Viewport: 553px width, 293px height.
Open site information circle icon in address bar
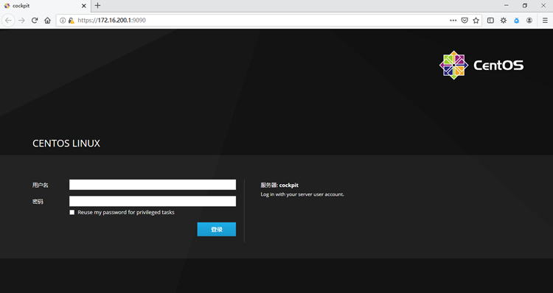click(63, 21)
